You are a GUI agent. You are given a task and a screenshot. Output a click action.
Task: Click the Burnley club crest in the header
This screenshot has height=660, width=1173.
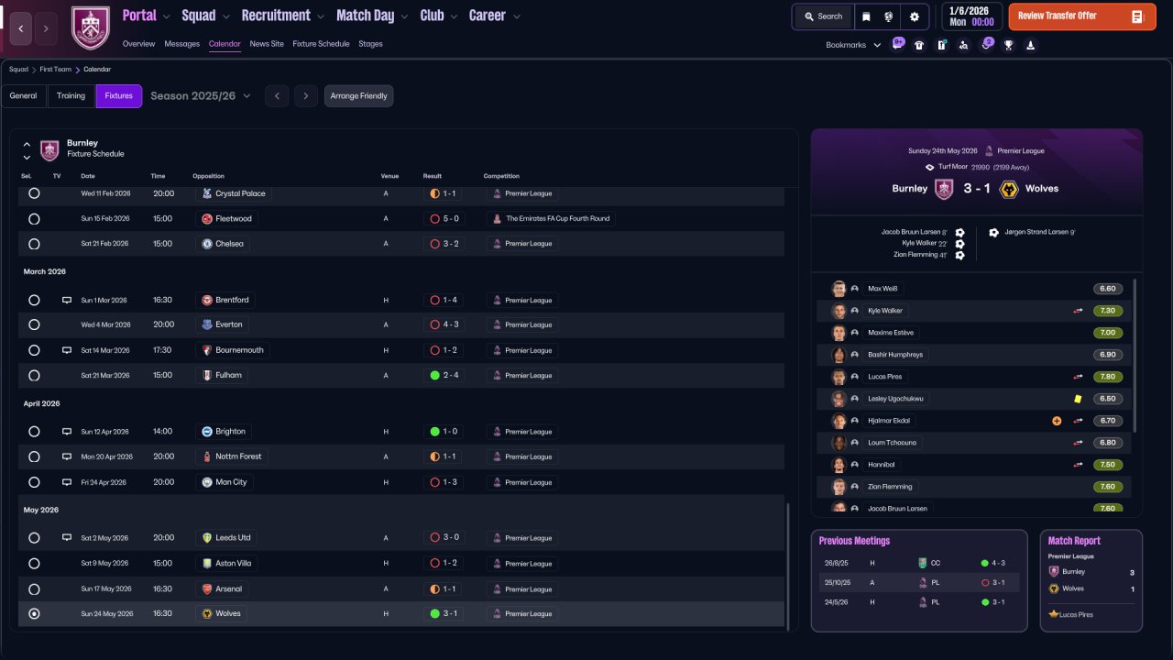pos(90,28)
